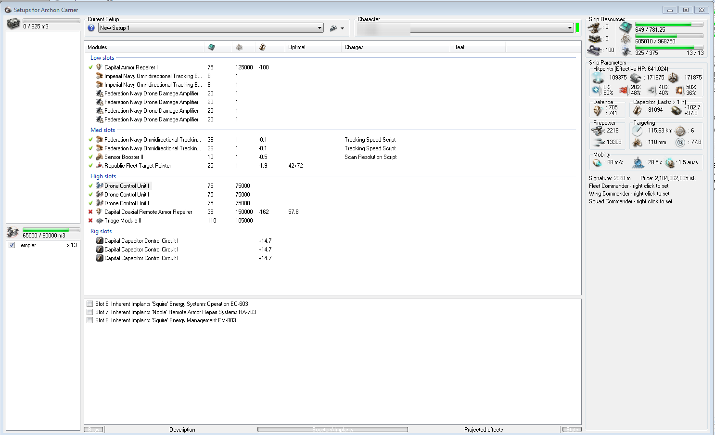This screenshot has width=715, height=435.
Task: Click the targeting range icon showing 115.63 km
Action: [638, 131]
